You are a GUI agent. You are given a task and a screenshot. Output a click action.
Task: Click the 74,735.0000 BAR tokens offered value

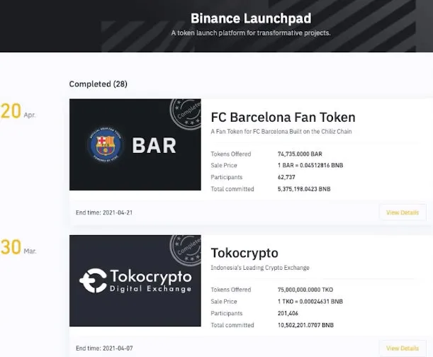coord(300,153)
